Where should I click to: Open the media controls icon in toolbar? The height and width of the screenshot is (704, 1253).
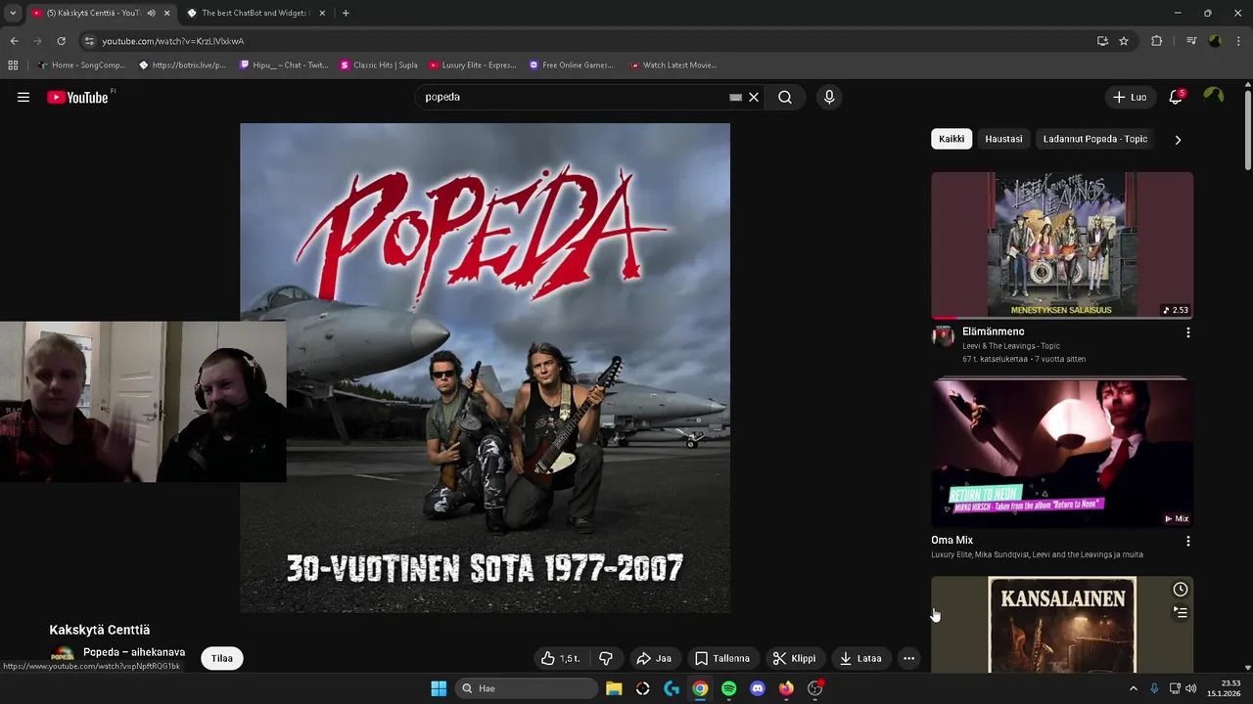pyautogui.click(x=1191, y=41)
